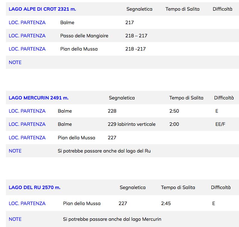Click the 'LAGO ALPE DI CROT 2321 m.' heading
Viewport: 239px width, 227px height.
coord(42,9)
